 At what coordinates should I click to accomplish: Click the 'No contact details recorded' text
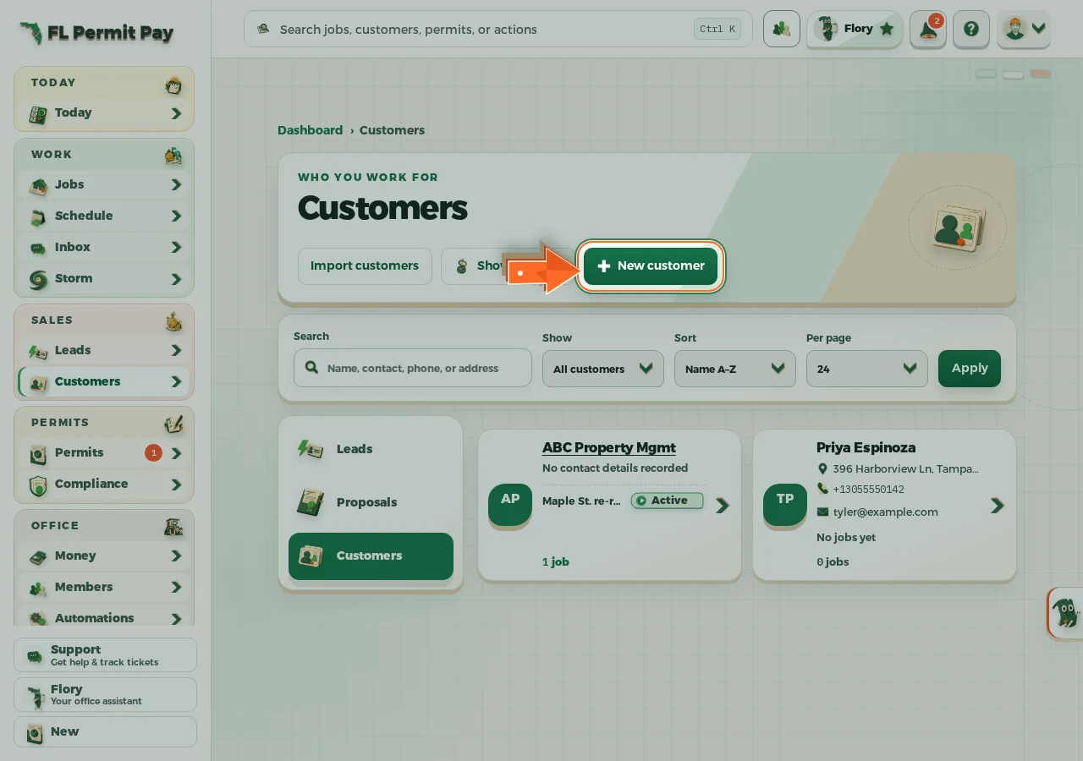615,468
